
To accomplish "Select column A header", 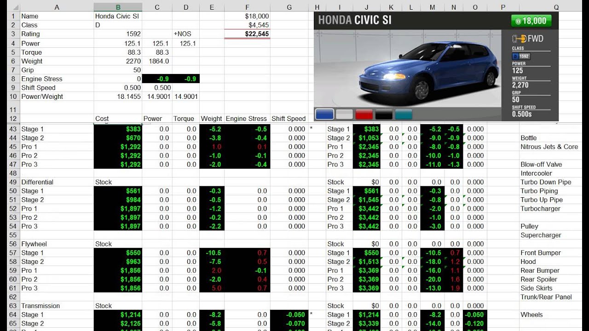I will [57, 7].
